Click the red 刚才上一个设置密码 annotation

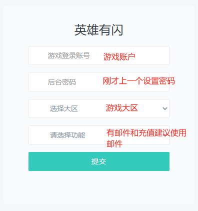[139, 81]
